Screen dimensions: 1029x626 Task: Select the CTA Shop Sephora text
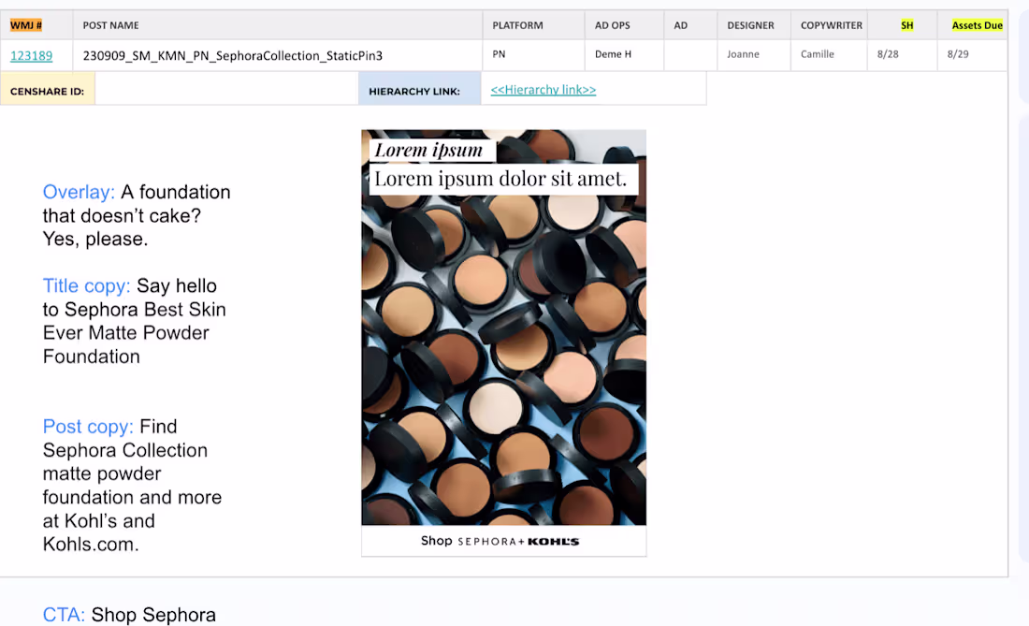[129, 615]
